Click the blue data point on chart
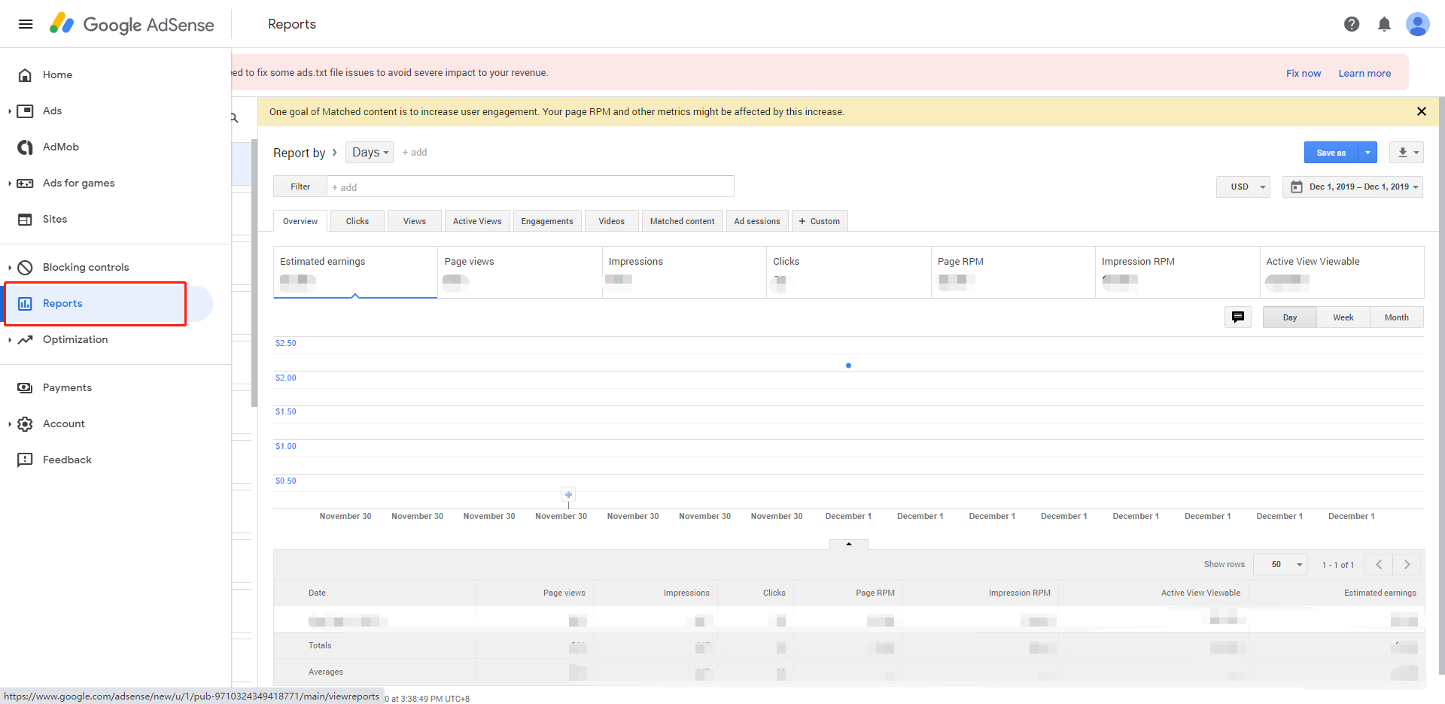Screen dimensions: 1445x704 click(848, 366)
